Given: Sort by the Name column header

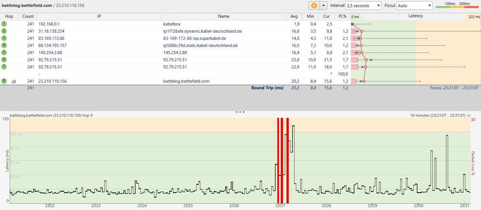Looking at the screenshot, I should tap(223, 16).
